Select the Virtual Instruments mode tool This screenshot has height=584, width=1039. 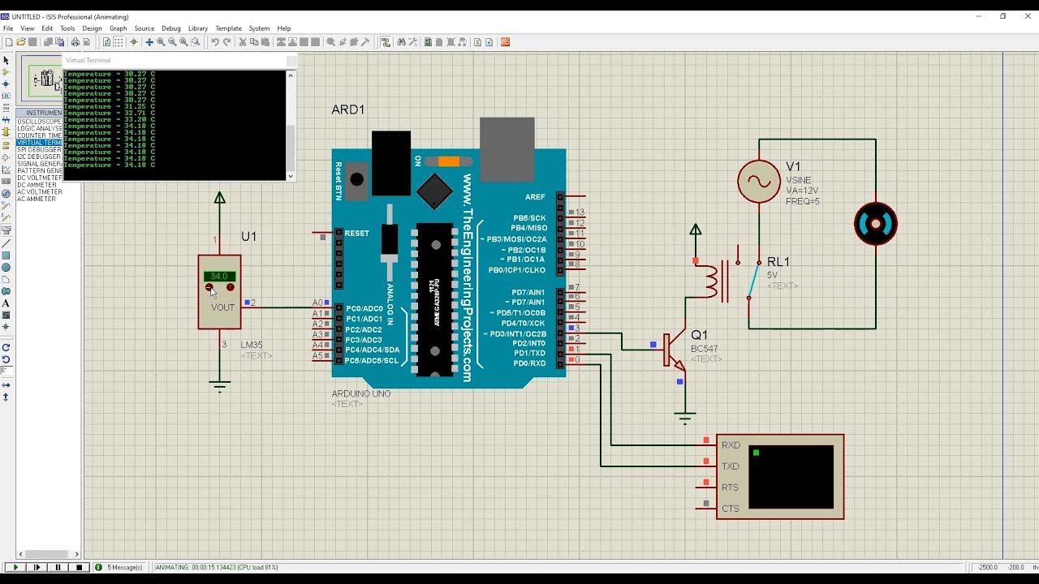click(x=6, y=230)
